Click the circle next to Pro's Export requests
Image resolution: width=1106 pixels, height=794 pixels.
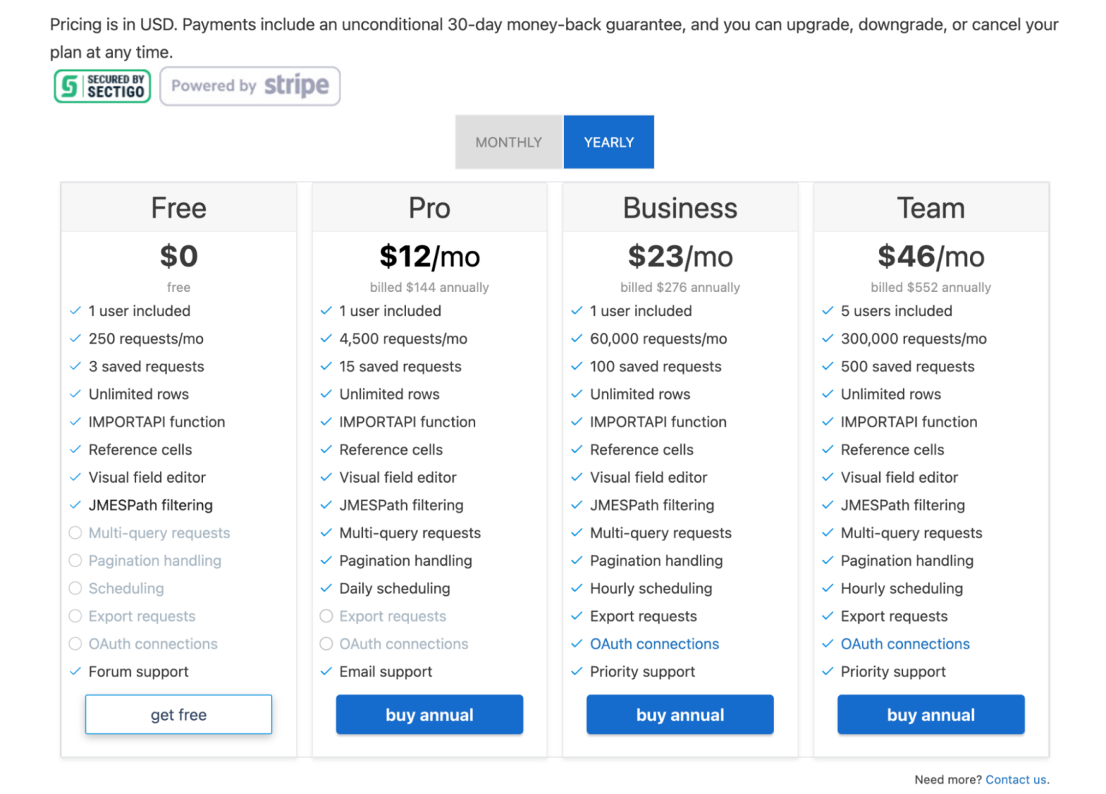pyautogui.click(x=325, y=616)
